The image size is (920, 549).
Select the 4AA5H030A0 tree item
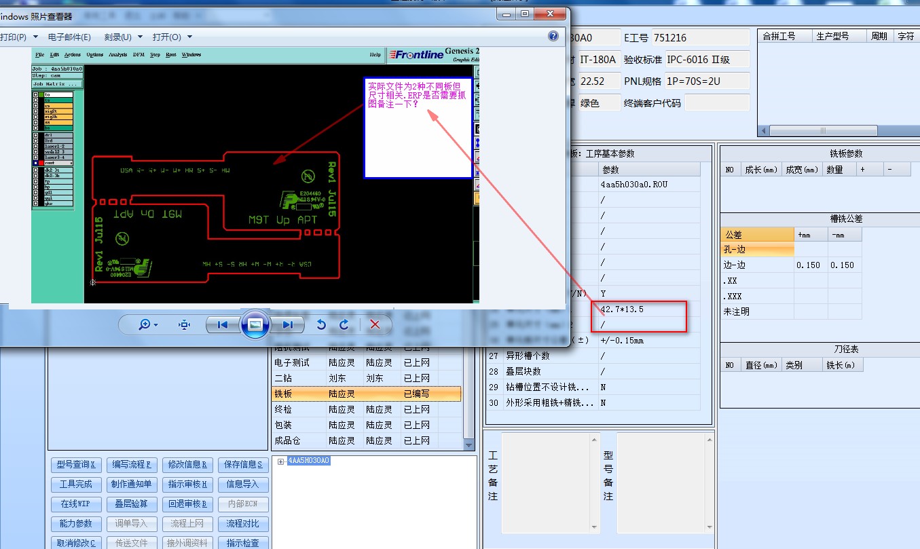point(308,461)
